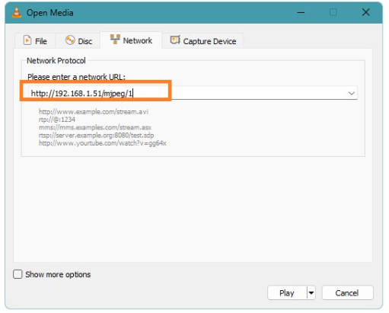The image size is (389, 313).
Task: Open the Disc tab
Action: click(78, 40)
